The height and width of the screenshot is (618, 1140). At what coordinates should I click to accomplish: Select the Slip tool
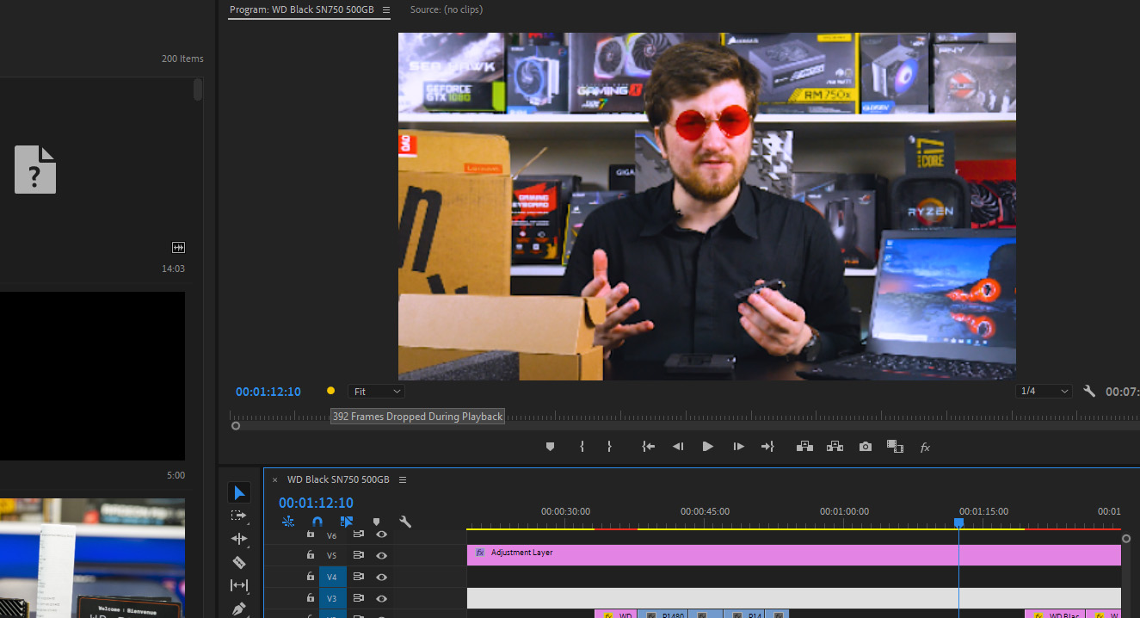239,585
